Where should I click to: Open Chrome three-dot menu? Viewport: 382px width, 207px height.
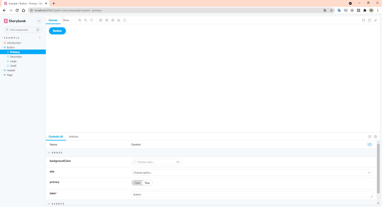point(378,11)
